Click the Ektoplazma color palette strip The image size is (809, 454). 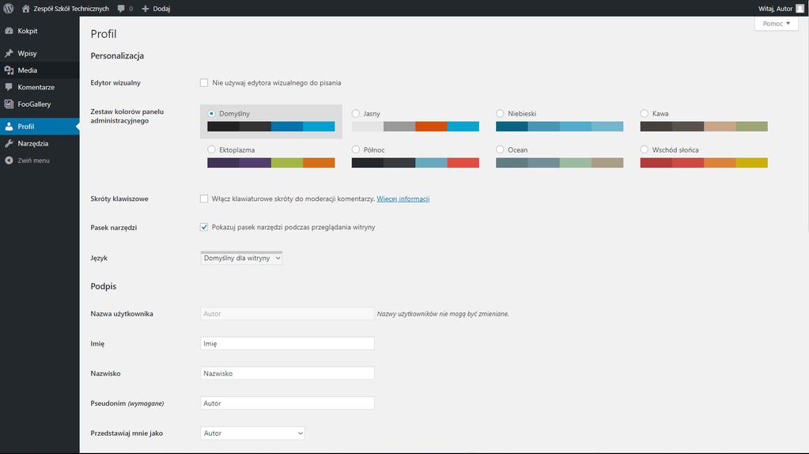[x=271, y=163]
